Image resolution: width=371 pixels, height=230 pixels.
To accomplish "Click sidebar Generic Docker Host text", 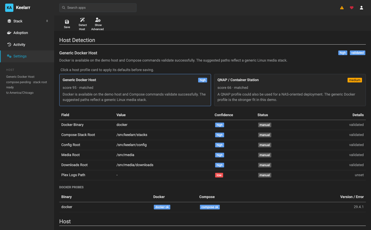I will (20, 77).
